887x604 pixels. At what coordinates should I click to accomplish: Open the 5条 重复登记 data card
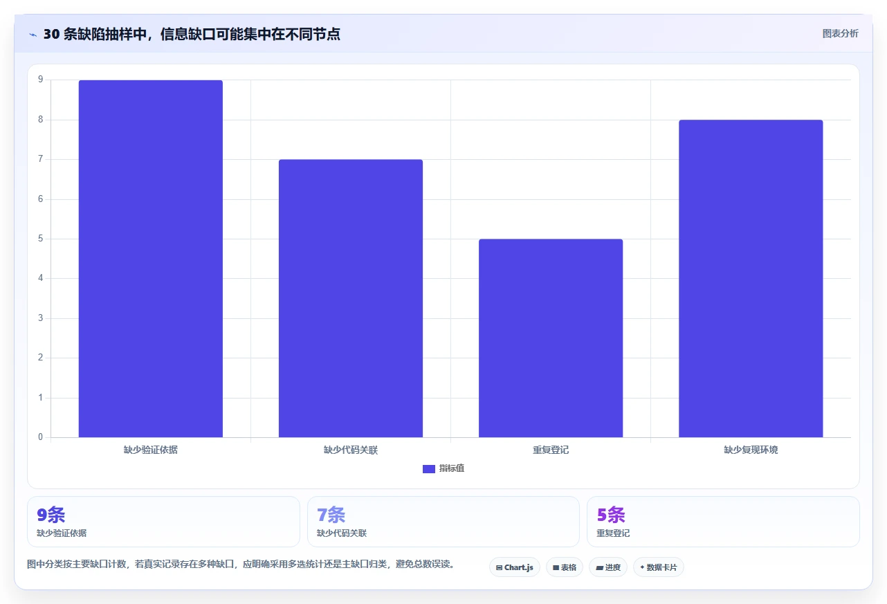tap(723, 522)
